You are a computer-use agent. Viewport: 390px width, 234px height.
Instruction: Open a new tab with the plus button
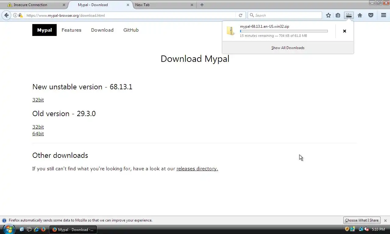point(202,5)
